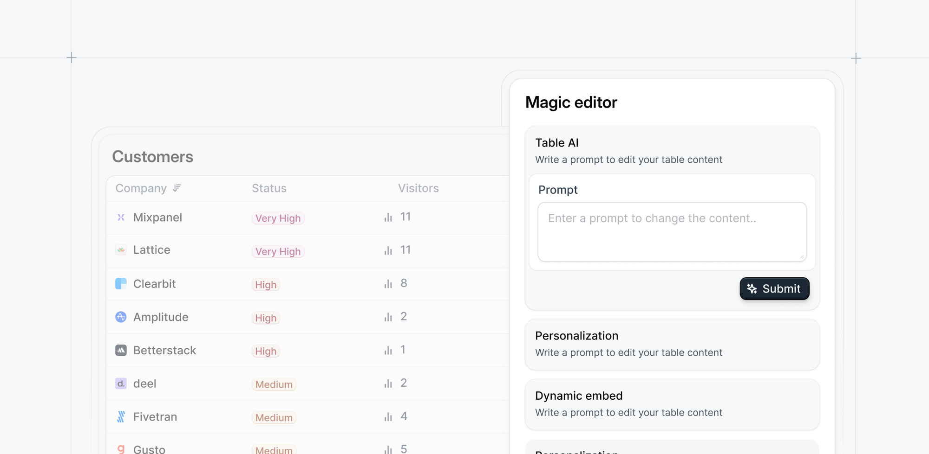Click the Customers table title
This screenshot has width=929, height=454.
coord(152,157)
